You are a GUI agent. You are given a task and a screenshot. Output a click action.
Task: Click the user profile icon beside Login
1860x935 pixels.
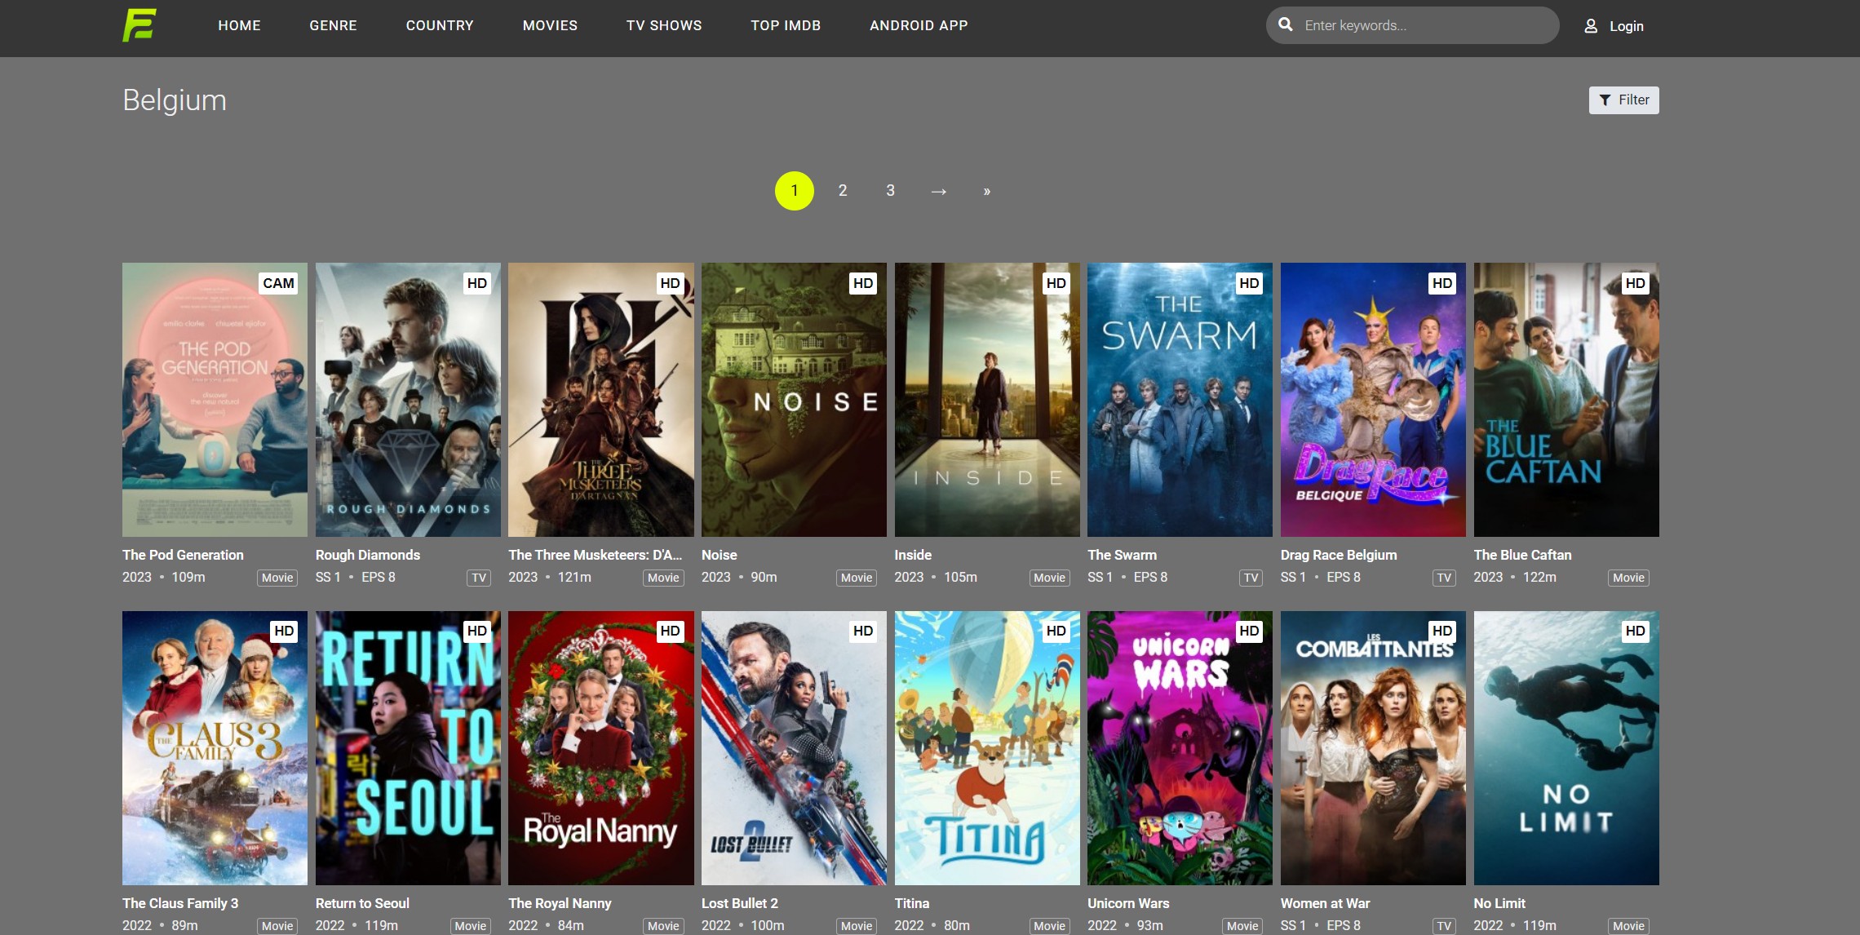pos(1591,26)
